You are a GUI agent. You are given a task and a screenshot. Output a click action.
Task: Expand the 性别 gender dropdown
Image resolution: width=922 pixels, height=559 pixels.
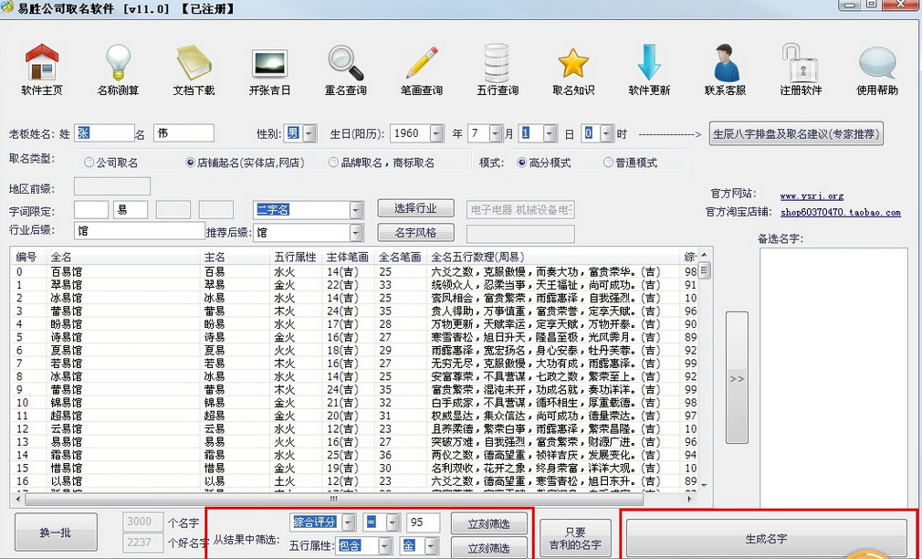click(x=309, y=133)
